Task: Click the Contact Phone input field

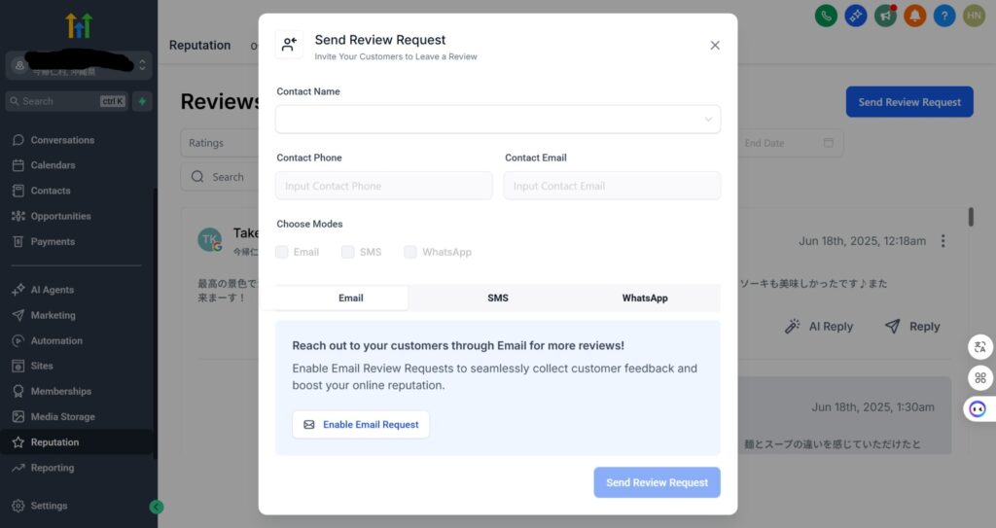Action: [x=383, y=186]
